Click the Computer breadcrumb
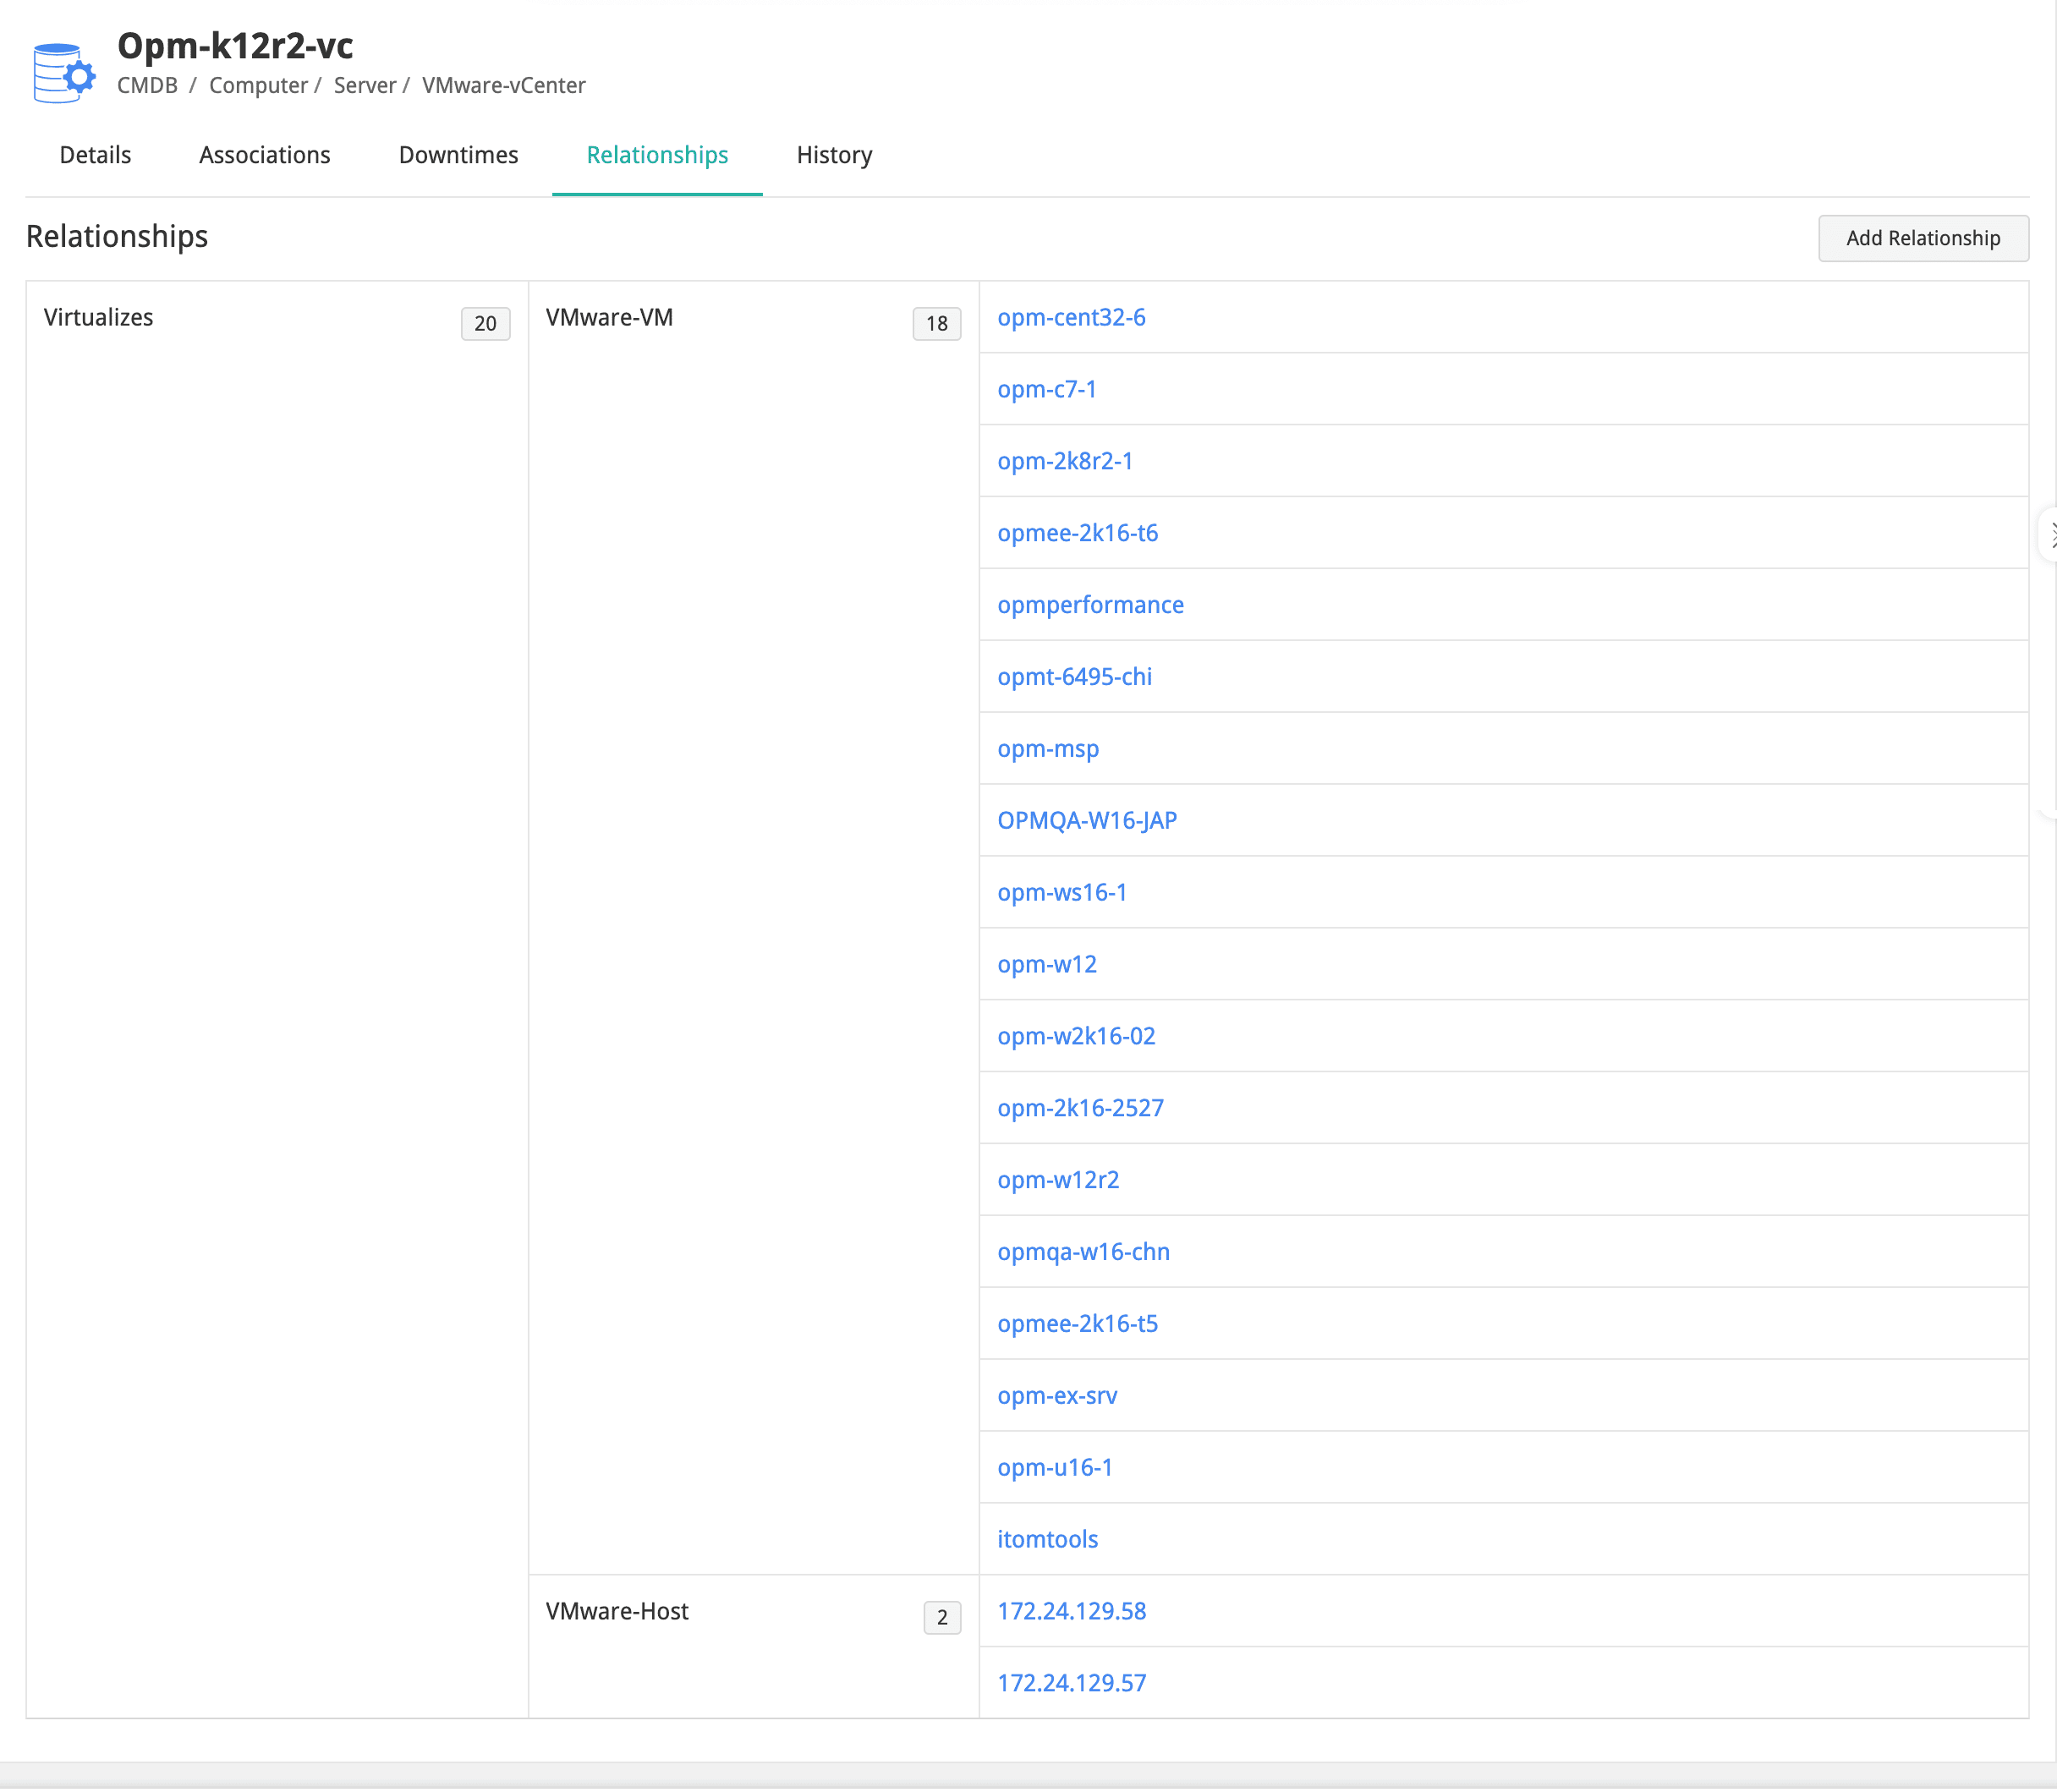This screenshot has height=1792, width=2057. 258,85
